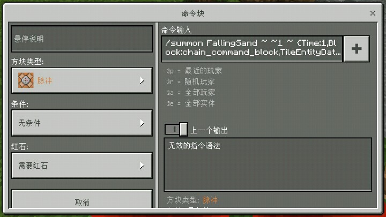The image size is (386, 217).
Task: Click the 悬停说明 hover note field
Action: pos(81,39)
